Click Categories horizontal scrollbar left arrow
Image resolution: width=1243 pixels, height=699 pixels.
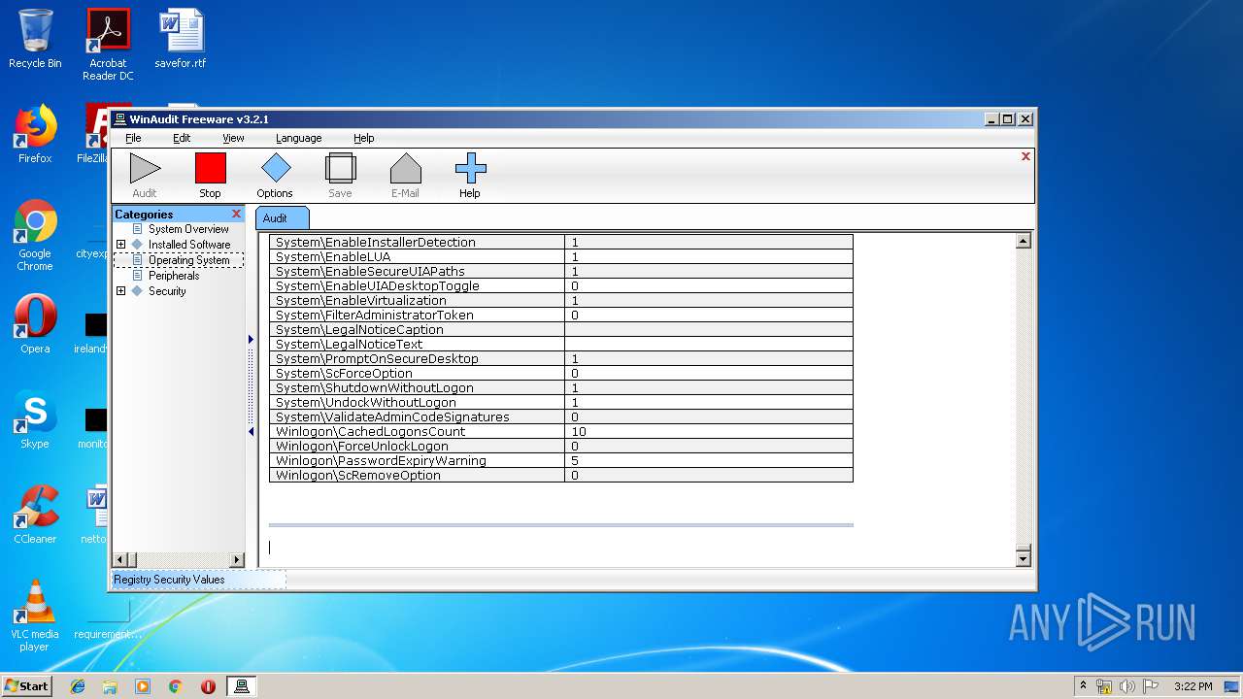pos(120,559)
